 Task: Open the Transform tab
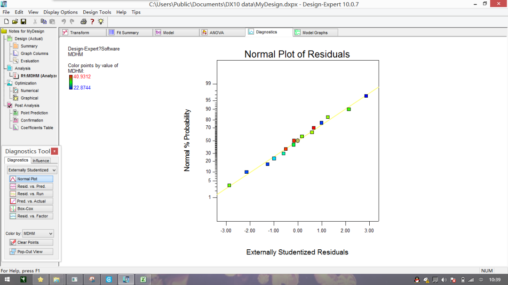[x=83, y=33]
